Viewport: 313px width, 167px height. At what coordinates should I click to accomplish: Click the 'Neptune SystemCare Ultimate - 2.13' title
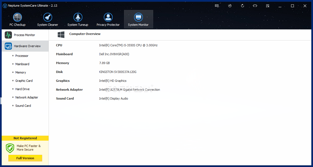(32, 6)
